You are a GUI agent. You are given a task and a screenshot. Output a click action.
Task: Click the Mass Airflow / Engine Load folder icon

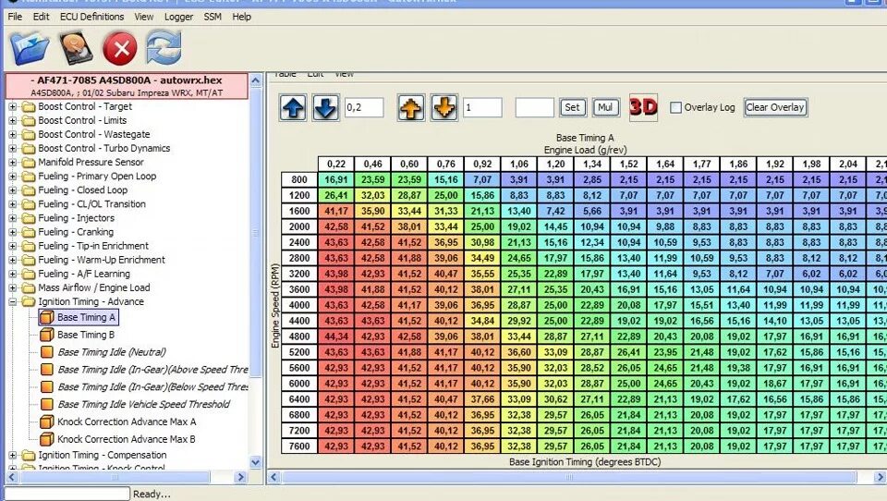click(29, 287)
